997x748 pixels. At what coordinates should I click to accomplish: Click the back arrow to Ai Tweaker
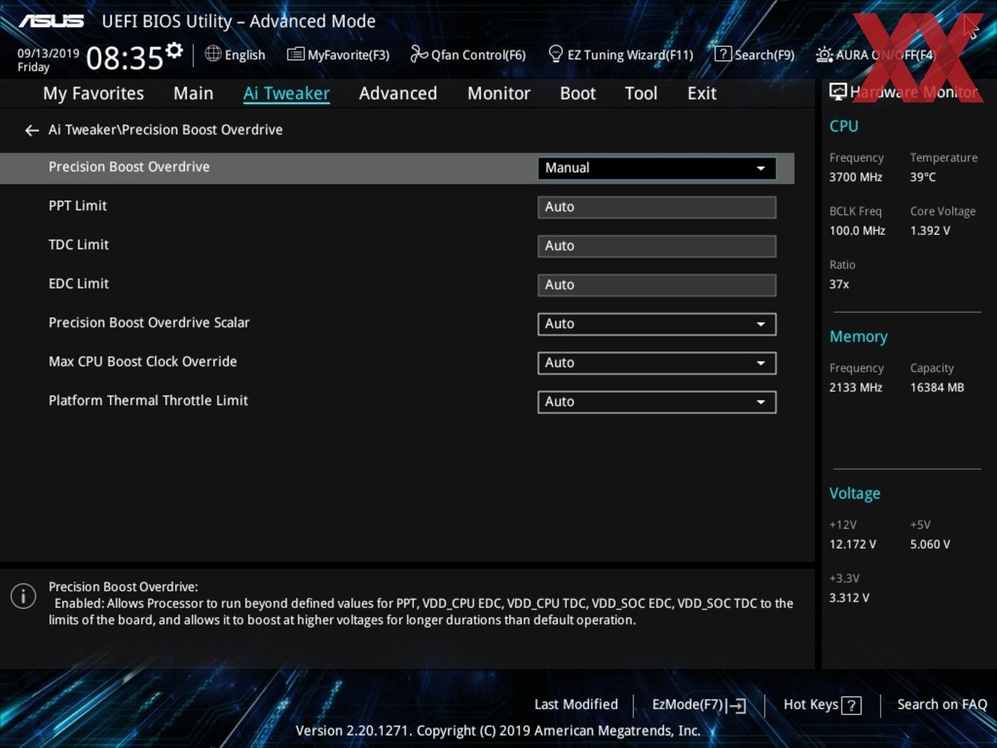point(32,131)
